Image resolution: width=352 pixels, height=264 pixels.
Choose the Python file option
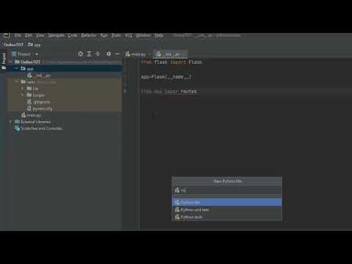[x=227, y=202]
